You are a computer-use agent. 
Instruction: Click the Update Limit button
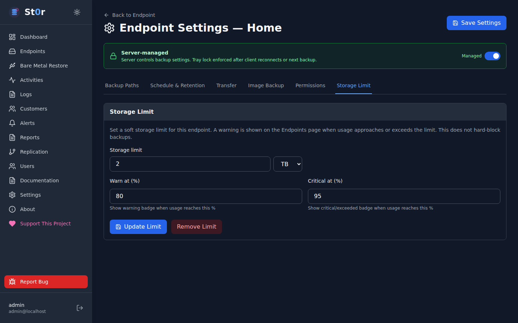point(138,227)
